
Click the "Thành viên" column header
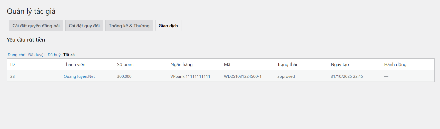pyautogui.click(x=74, y=64)
